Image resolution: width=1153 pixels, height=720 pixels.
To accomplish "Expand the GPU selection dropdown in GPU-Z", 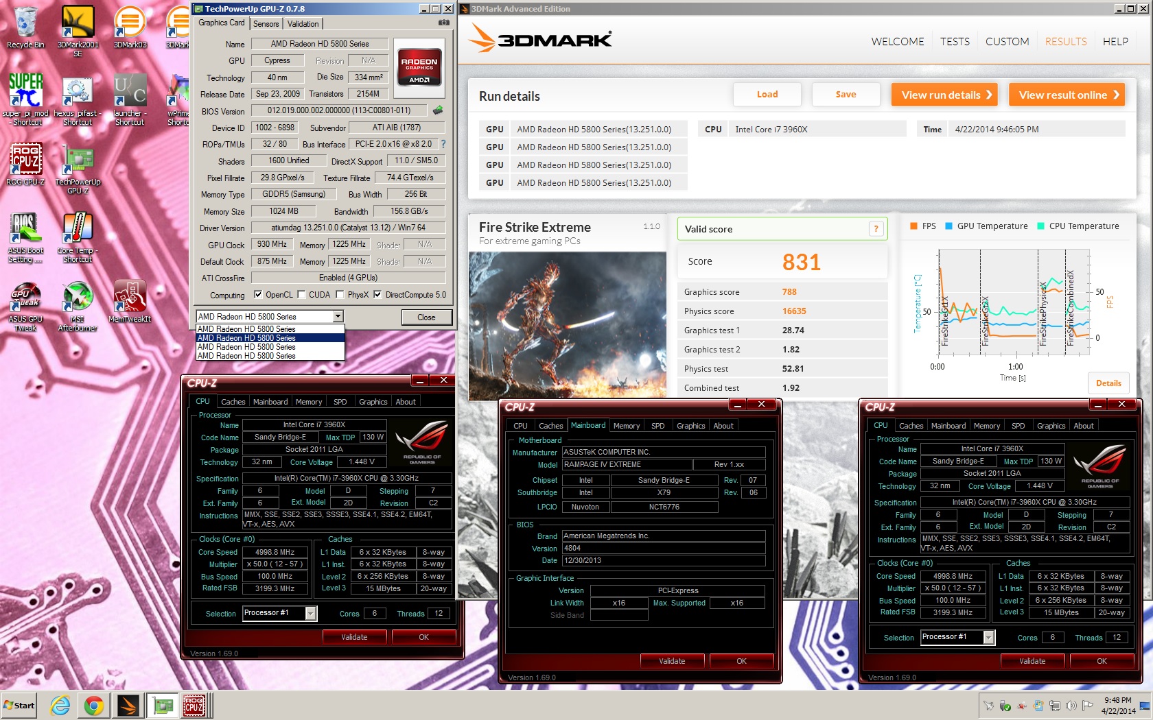I will [x=338, y=316].
